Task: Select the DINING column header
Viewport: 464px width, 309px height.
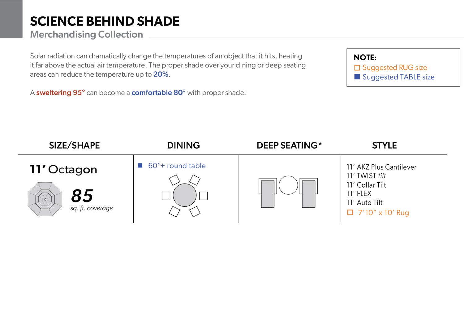Action: [x=183, y=146]
